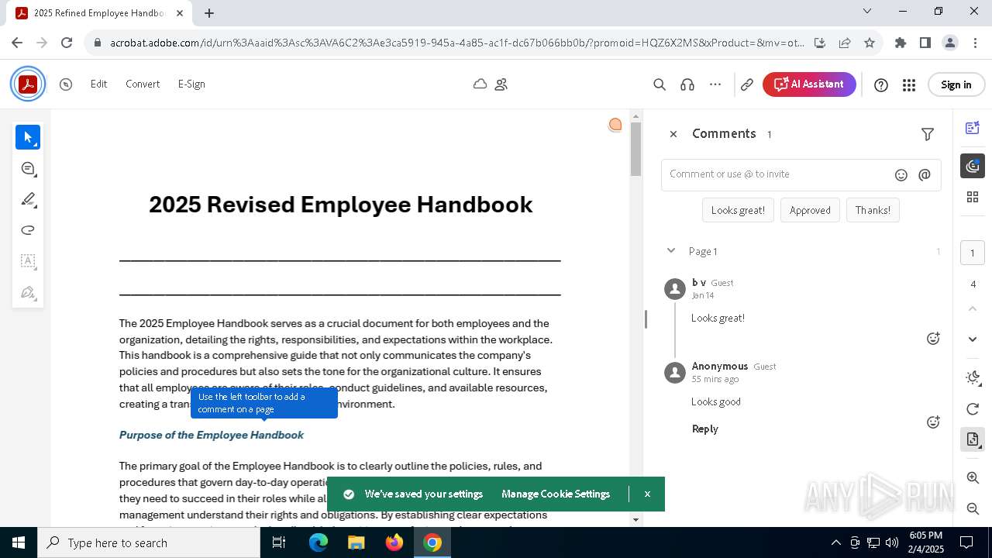This screenshot has height=558, width=992.
Task: Click the headphones read aloud icon
Action: (x=687, y=84)
